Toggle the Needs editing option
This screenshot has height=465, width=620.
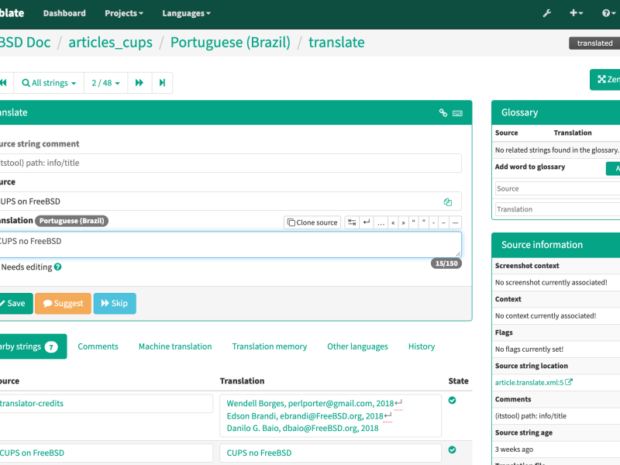coord(26,267)
